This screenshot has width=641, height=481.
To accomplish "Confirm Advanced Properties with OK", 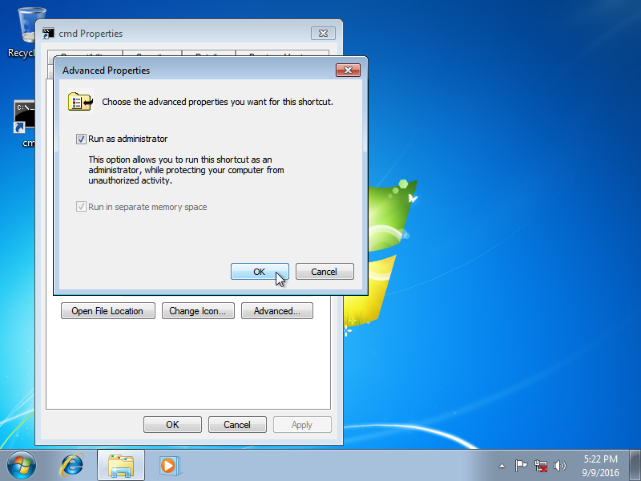I will [x=260, y=272].
